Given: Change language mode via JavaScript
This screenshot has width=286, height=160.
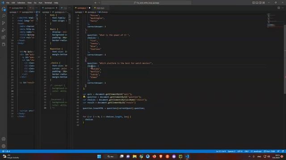Looking at the screenshot, I should [256, 151].
